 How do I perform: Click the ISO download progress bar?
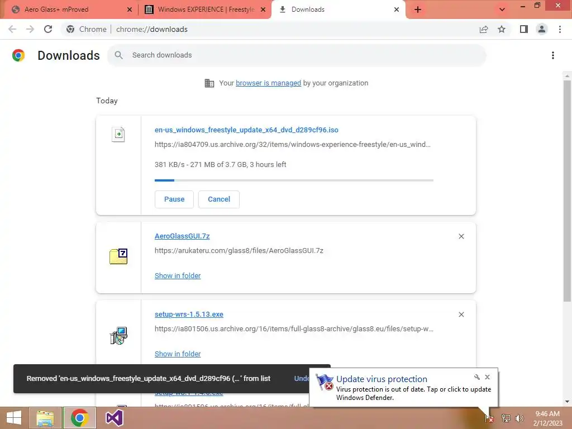click(x=294, y=180)
